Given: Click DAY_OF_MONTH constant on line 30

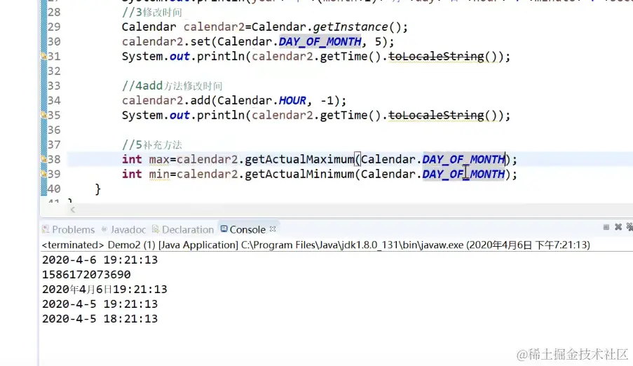Looking at the screenshot, I should point(320,41).
